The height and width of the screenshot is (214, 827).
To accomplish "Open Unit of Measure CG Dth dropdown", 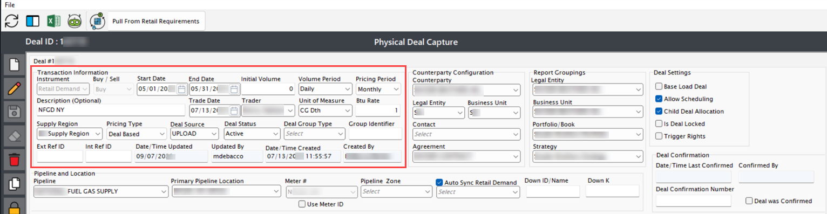I will [x=325, y=111].
